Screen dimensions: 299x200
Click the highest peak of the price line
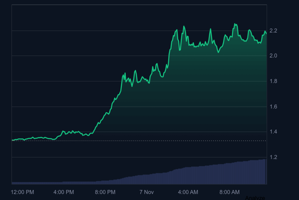(234, 24)
